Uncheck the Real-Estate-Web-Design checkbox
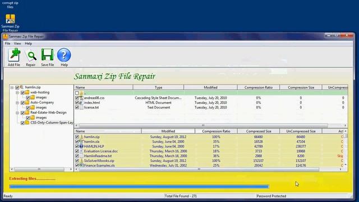Viewport: 359px width, 202px height. (22, 113)
